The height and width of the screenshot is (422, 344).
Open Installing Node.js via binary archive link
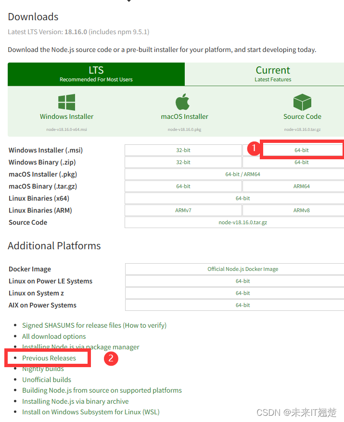tap(75, 401)
